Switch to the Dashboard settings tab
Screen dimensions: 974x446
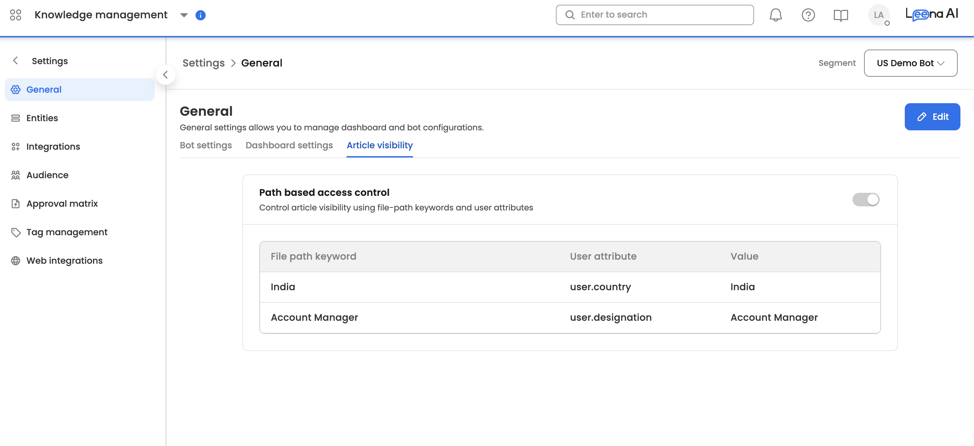[289, 145]
